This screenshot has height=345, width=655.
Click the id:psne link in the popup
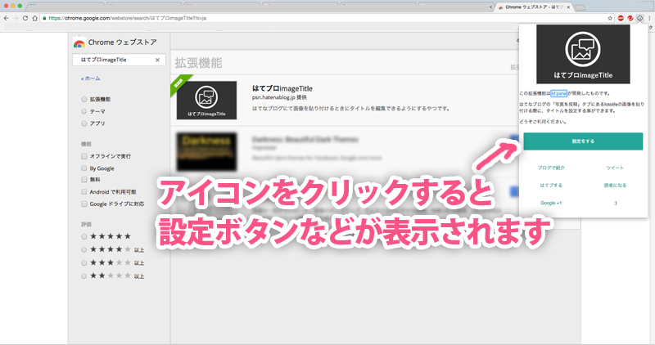pos(559,93)
